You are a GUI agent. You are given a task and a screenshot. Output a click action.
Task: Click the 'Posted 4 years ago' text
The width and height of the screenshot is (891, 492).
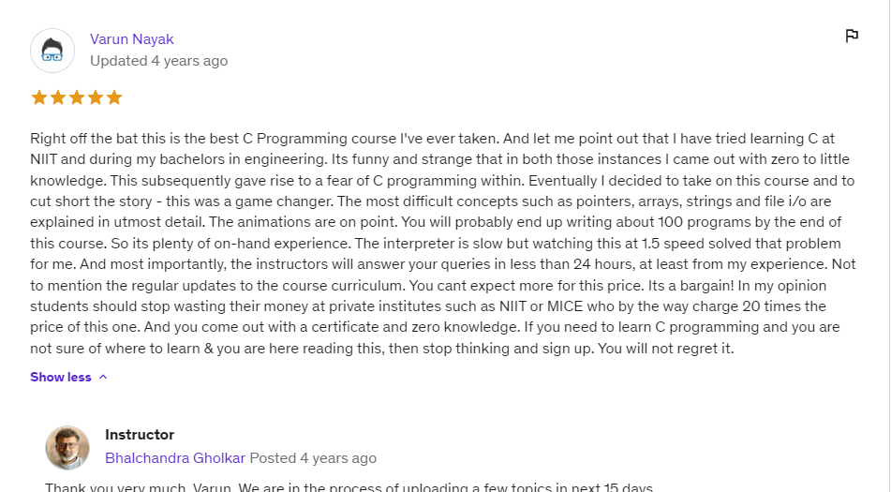point(313,458)
